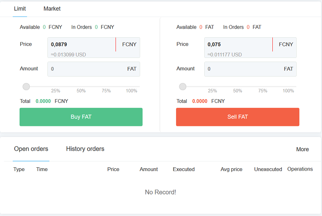The height and width of the screenshot is (216, 322).
Task: Click the sell-side slider handle
Action: 183,86
